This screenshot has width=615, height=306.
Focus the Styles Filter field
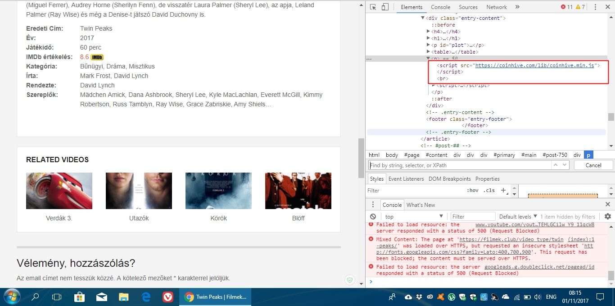pos(414,191)
